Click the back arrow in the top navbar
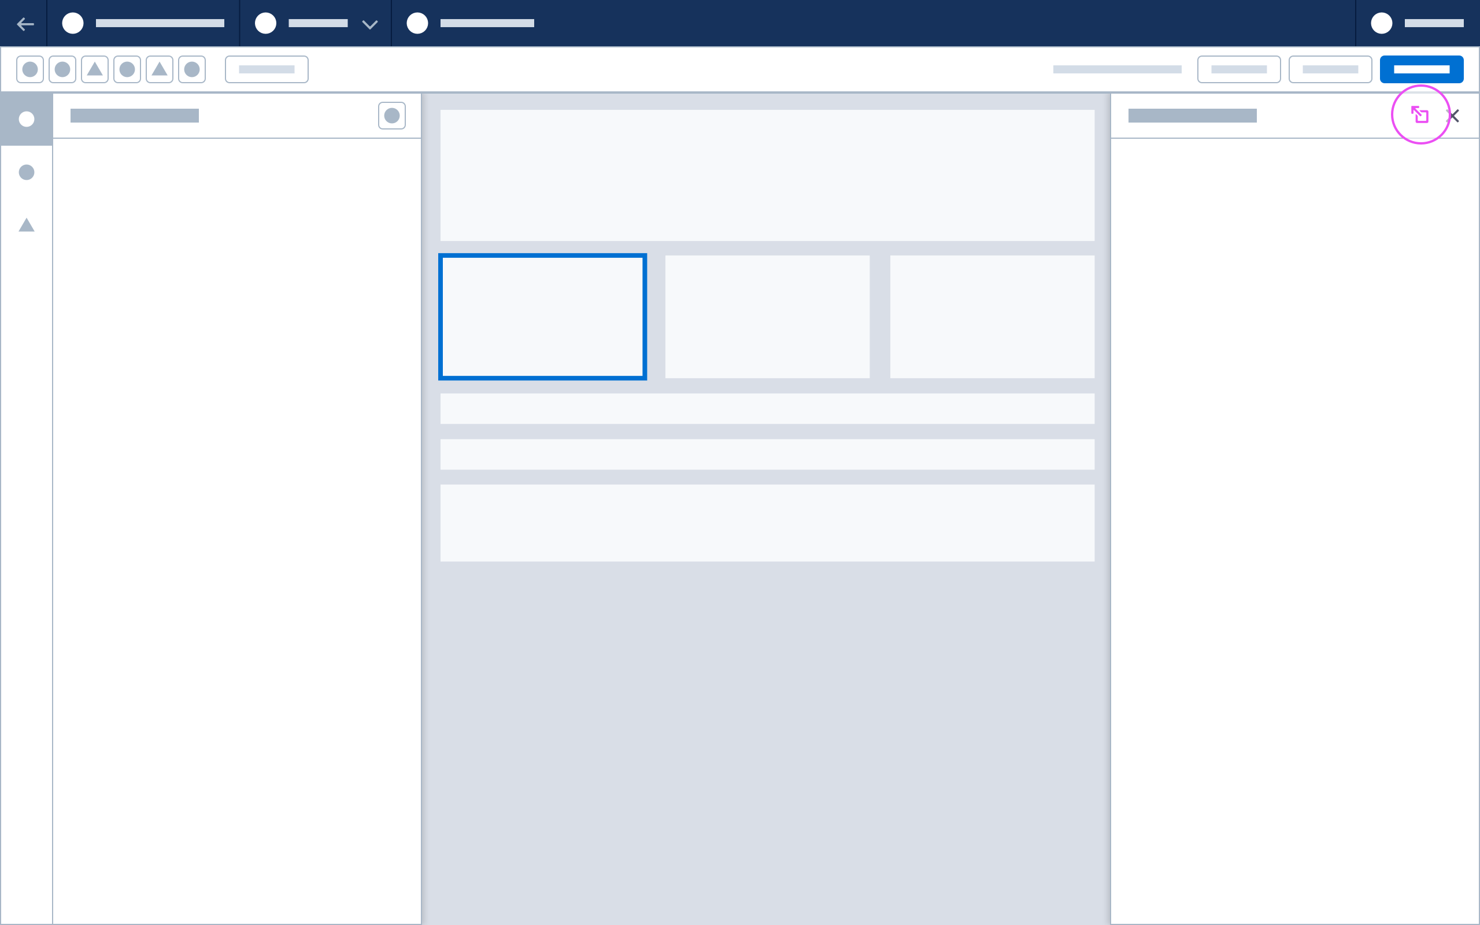 tap(25, 23)
